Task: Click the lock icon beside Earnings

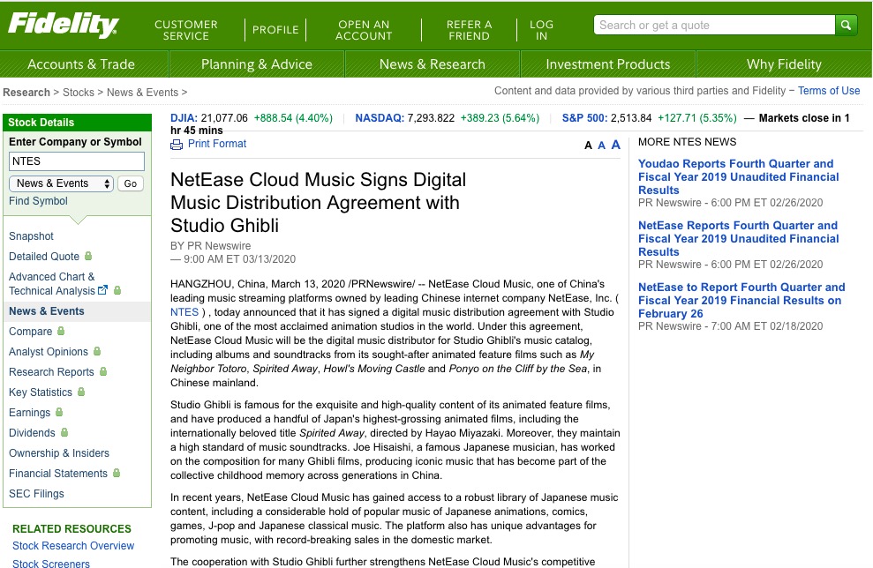Action: point(59,412)
